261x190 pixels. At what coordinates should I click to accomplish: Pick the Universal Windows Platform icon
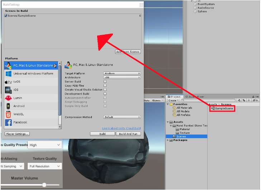8,74
